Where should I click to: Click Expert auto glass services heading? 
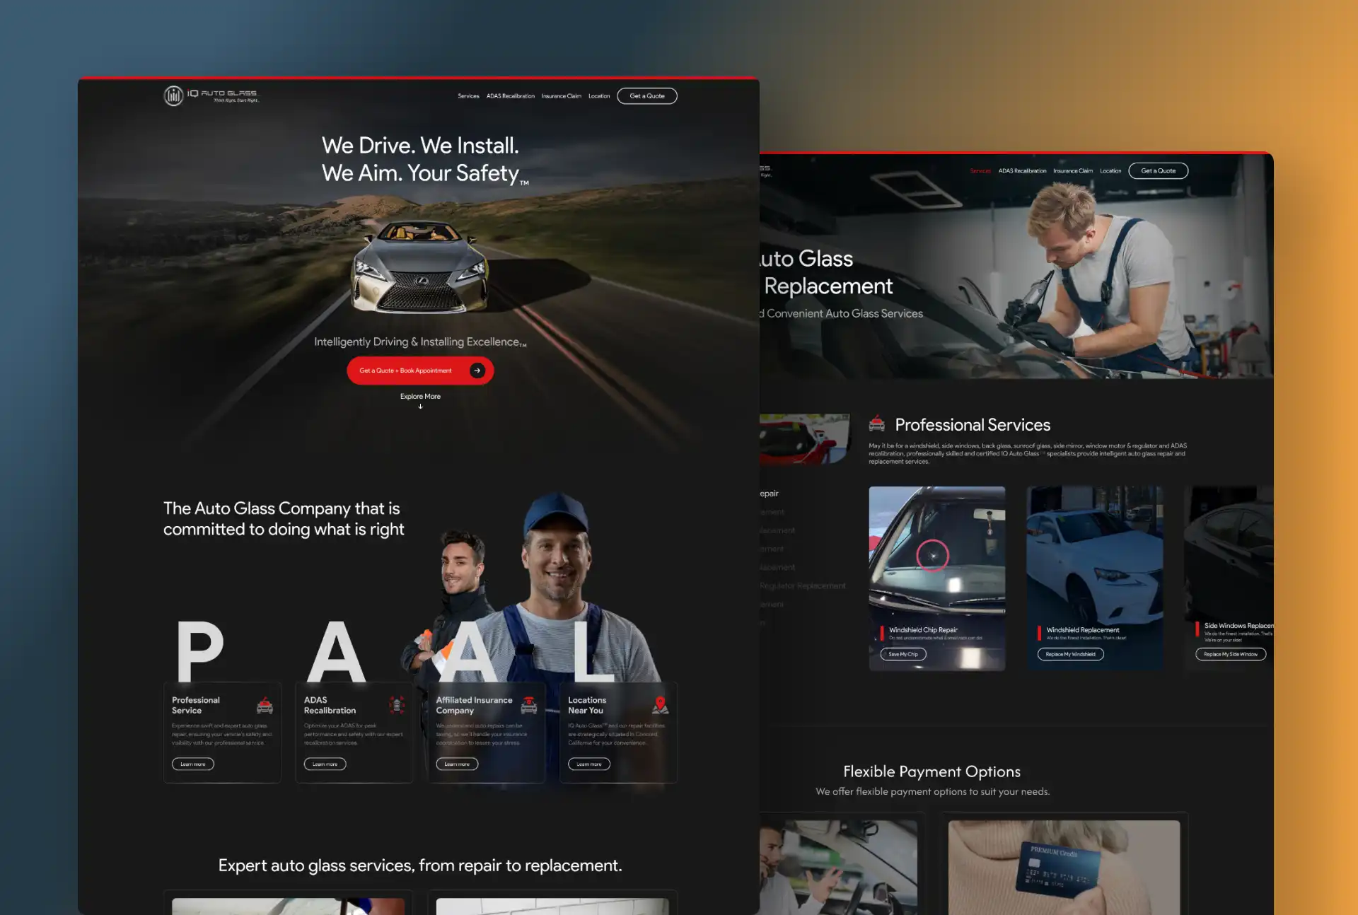[x=420, y=866]
